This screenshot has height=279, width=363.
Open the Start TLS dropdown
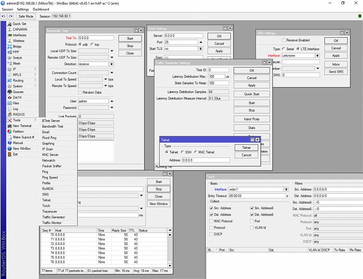(201, 48)
